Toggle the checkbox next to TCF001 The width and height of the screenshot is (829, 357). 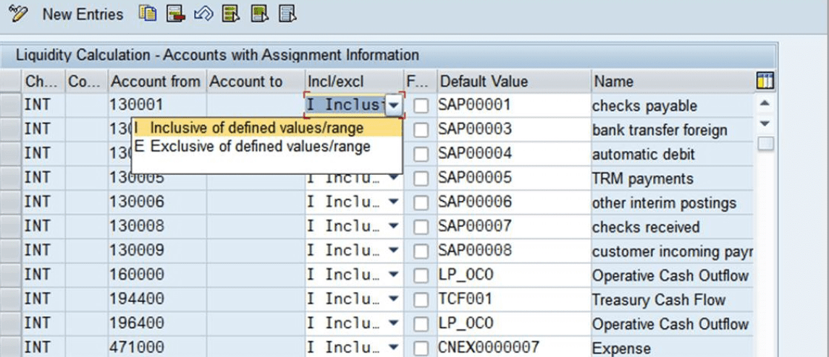click(421, 301)
